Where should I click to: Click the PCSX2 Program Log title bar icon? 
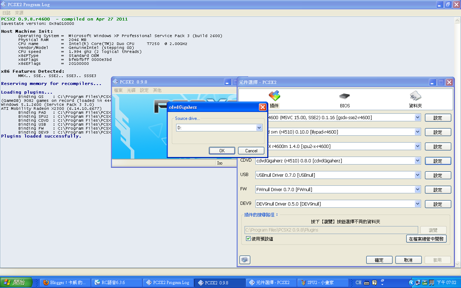click(x=4, y=5)
